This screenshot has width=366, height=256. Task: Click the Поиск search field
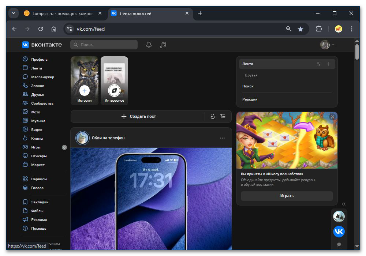[104, 45]
